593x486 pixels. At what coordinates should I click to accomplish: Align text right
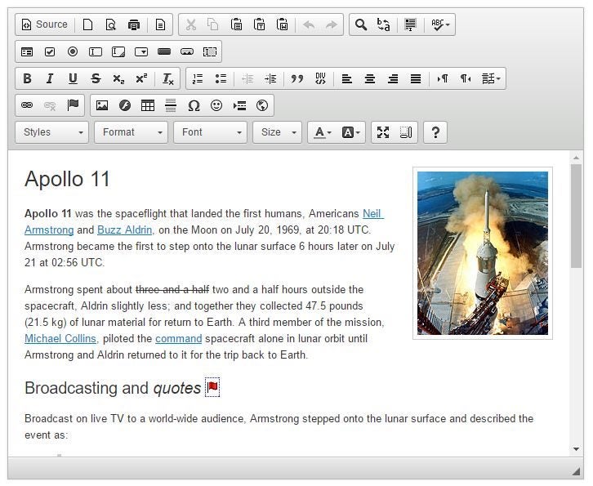pyautogui.click(x=393, y=78)
